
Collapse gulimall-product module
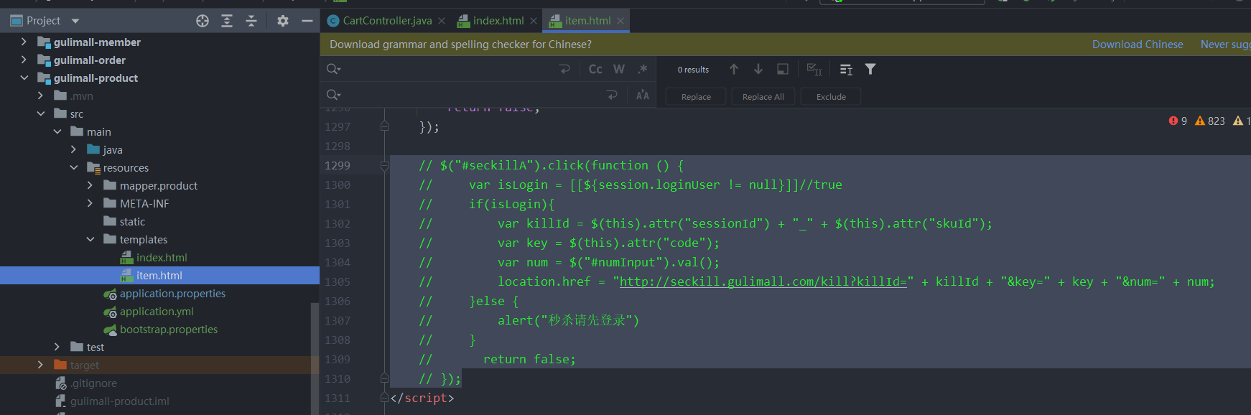[x=24, y=78]
